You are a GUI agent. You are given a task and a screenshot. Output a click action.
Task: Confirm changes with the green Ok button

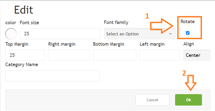(188, 100)
